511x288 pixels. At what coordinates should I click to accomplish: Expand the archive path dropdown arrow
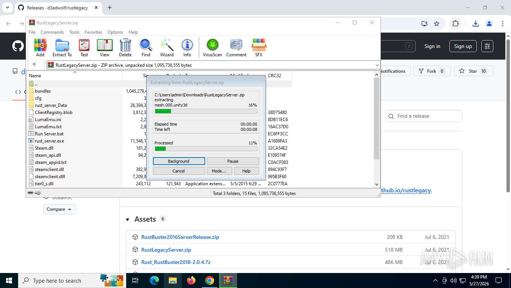(377, 65)
